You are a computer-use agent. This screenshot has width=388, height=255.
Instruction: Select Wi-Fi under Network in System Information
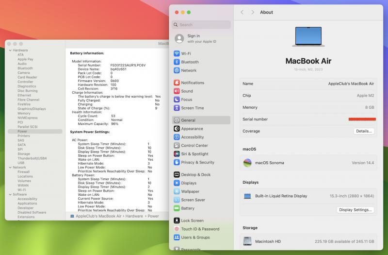point(22,190)
